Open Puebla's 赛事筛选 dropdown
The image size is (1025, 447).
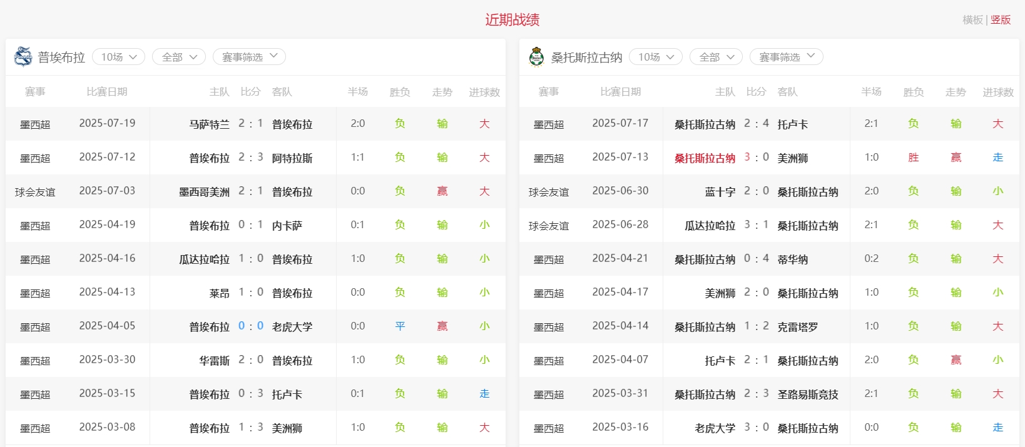tap(249, 57)
